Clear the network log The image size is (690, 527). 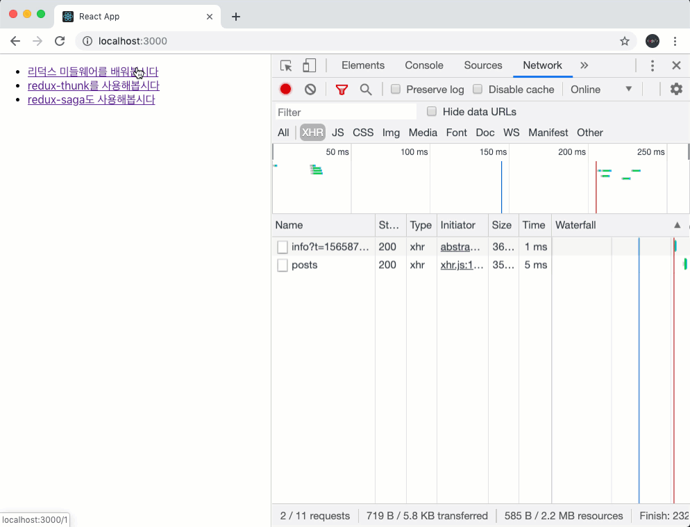pyautogui.click(x=310, y=90)
